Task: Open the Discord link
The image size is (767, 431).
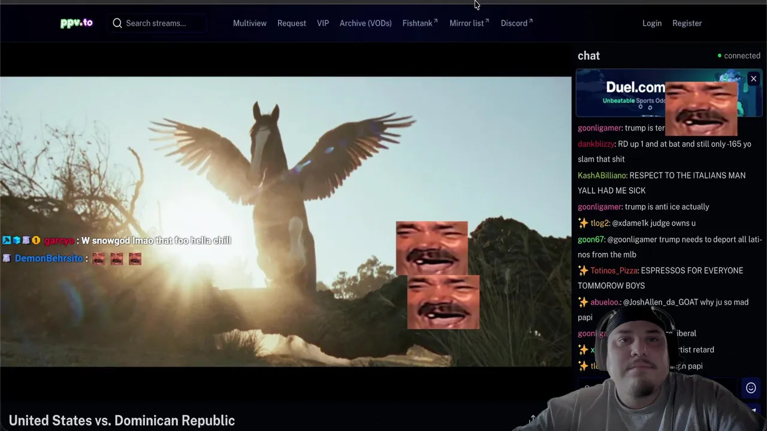Action: click(x=516, y=23)
